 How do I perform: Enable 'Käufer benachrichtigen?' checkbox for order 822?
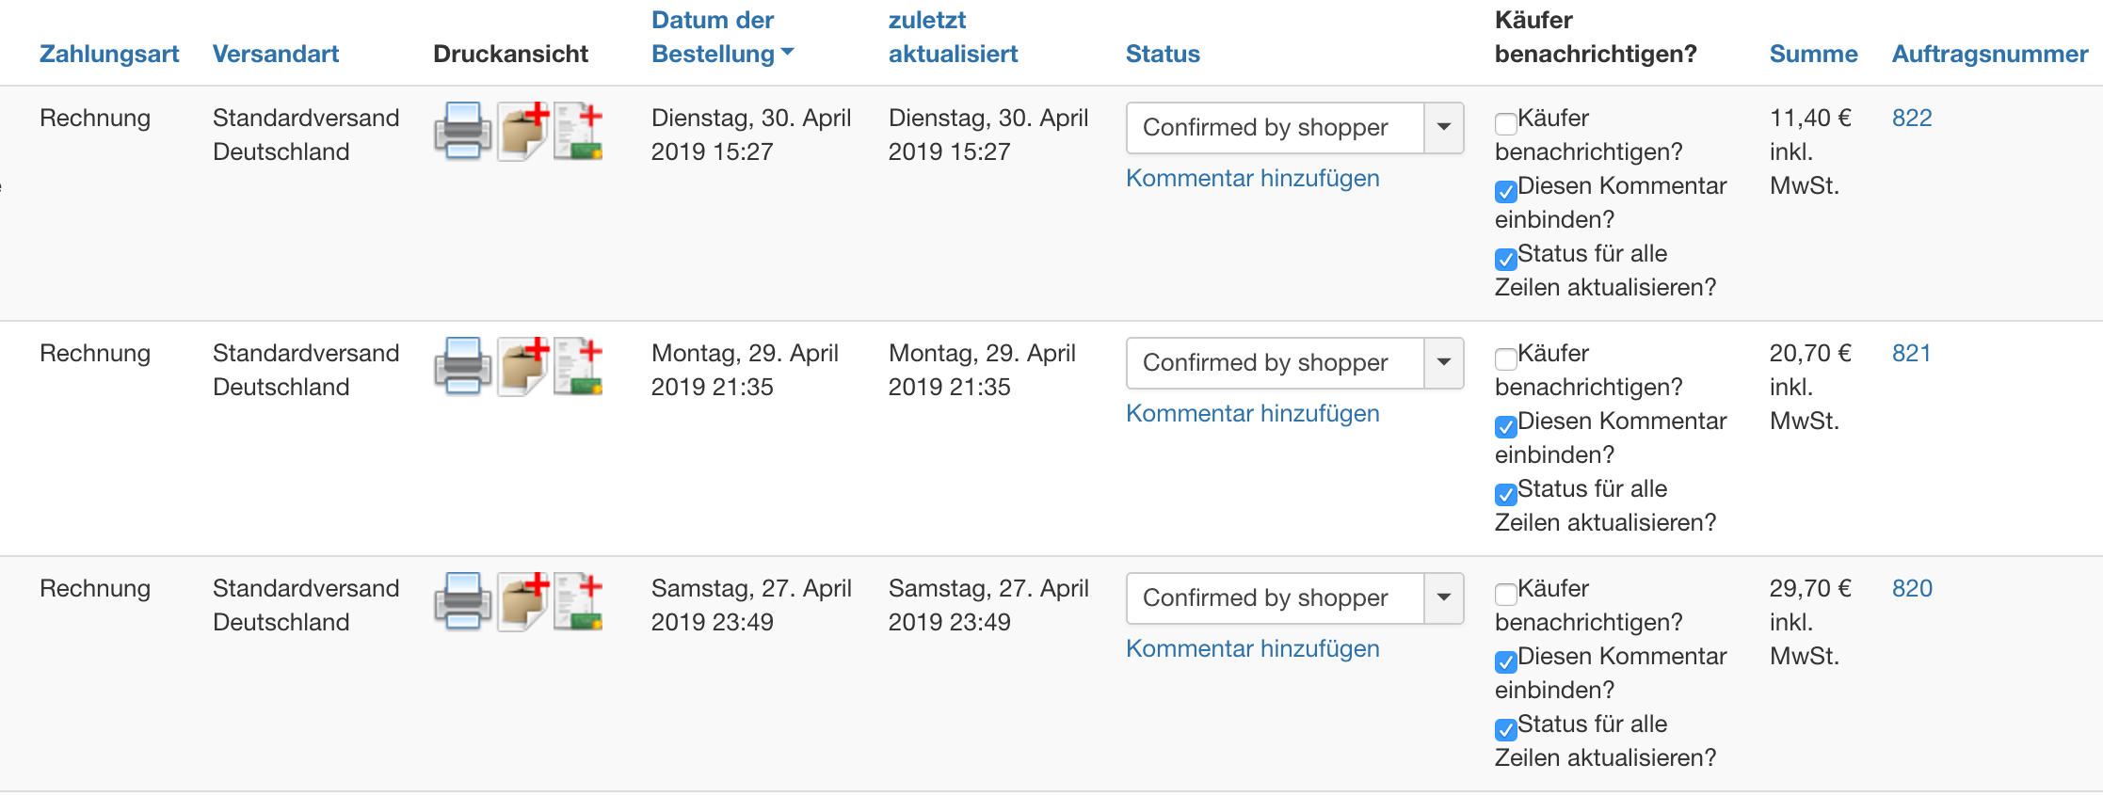pyautogui.click(x=1505, y=123)
